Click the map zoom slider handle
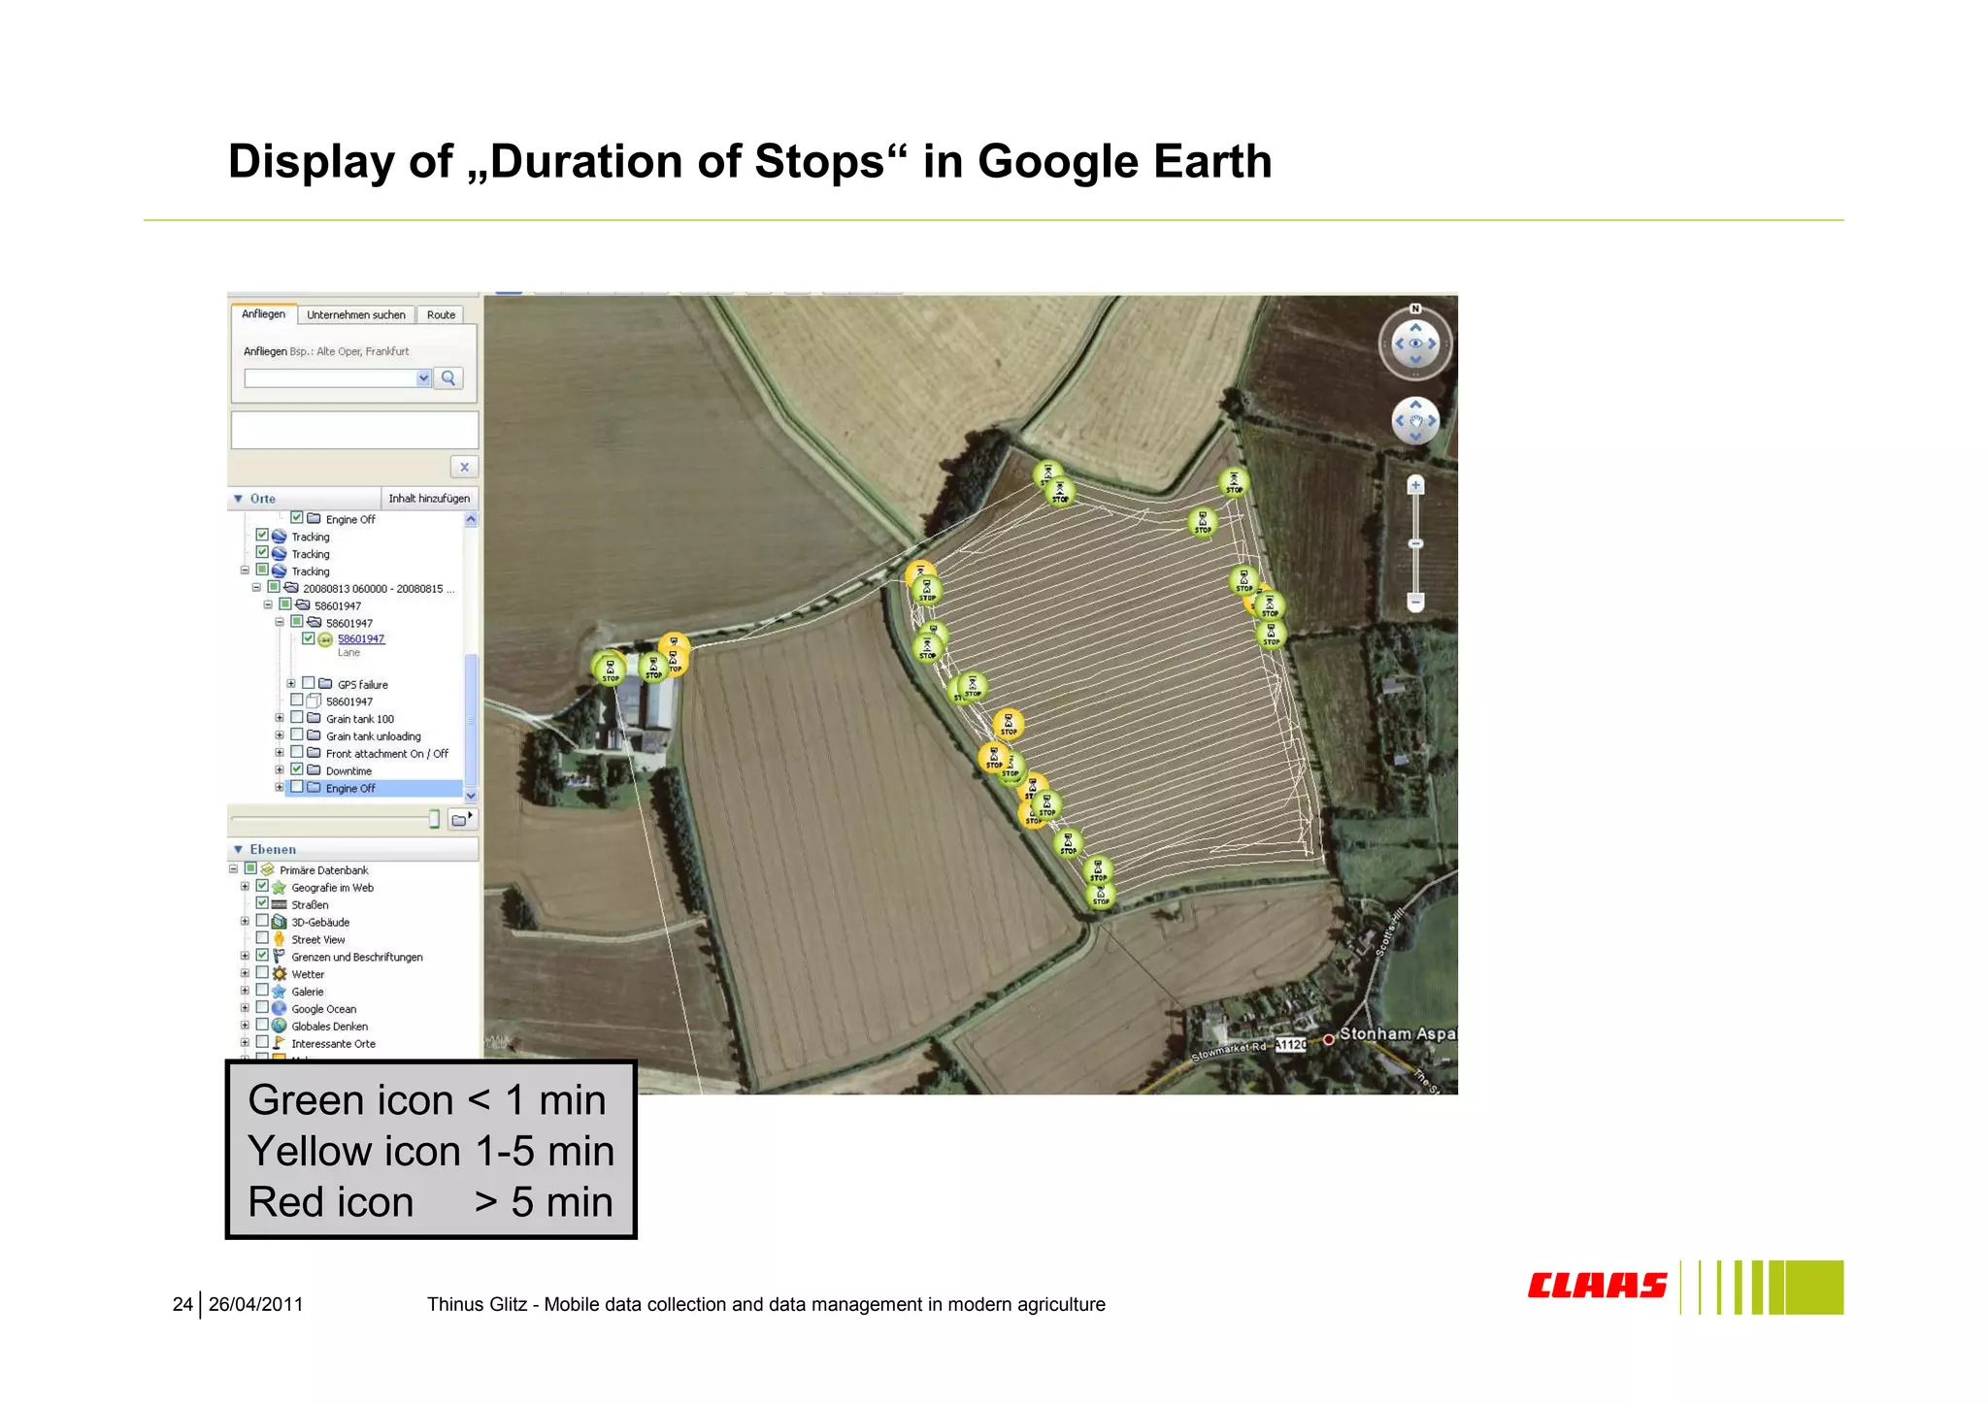Image resolution: width=1988 pixels, height=1404 pixels. 1415,543
